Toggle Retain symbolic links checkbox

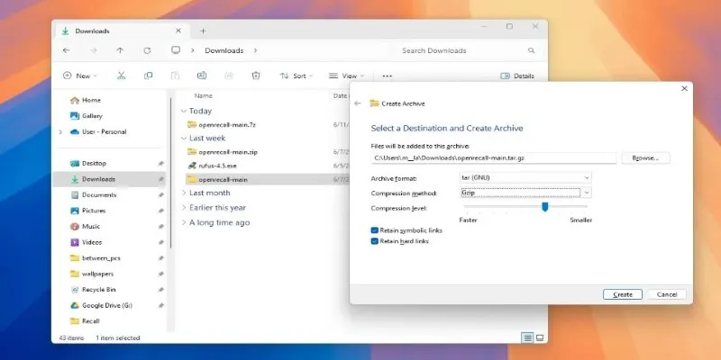[x=374, y=230]
